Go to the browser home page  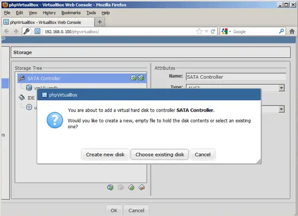[x=292, y=31]
